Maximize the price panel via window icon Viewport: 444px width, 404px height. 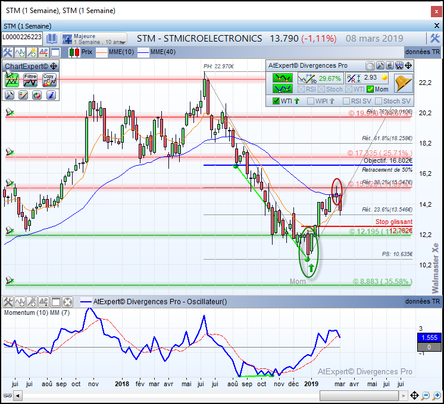pyautogui.click(x=55, y=52)
